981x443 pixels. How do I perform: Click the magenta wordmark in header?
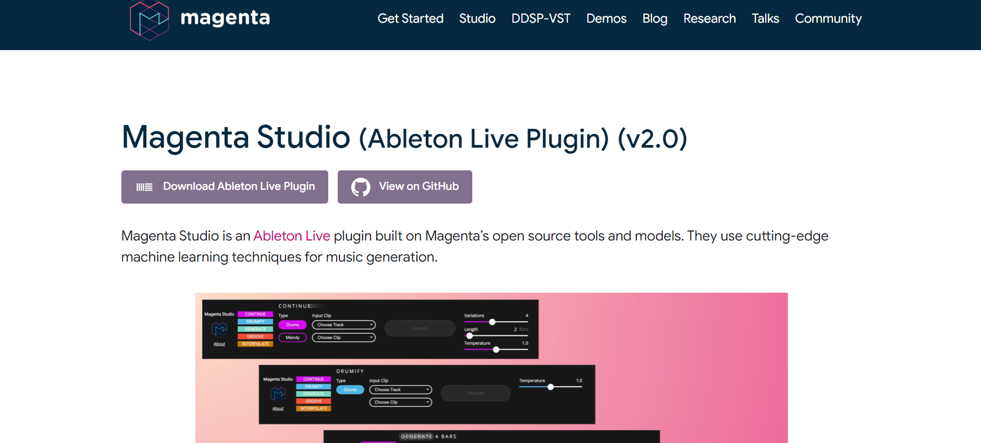(x=225, y=18)
